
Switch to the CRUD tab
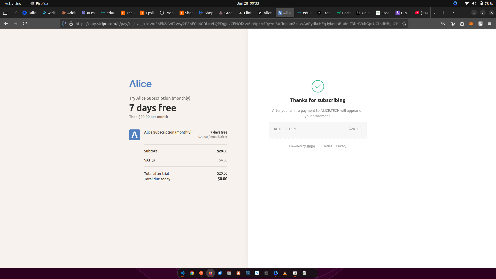[403, 13]
